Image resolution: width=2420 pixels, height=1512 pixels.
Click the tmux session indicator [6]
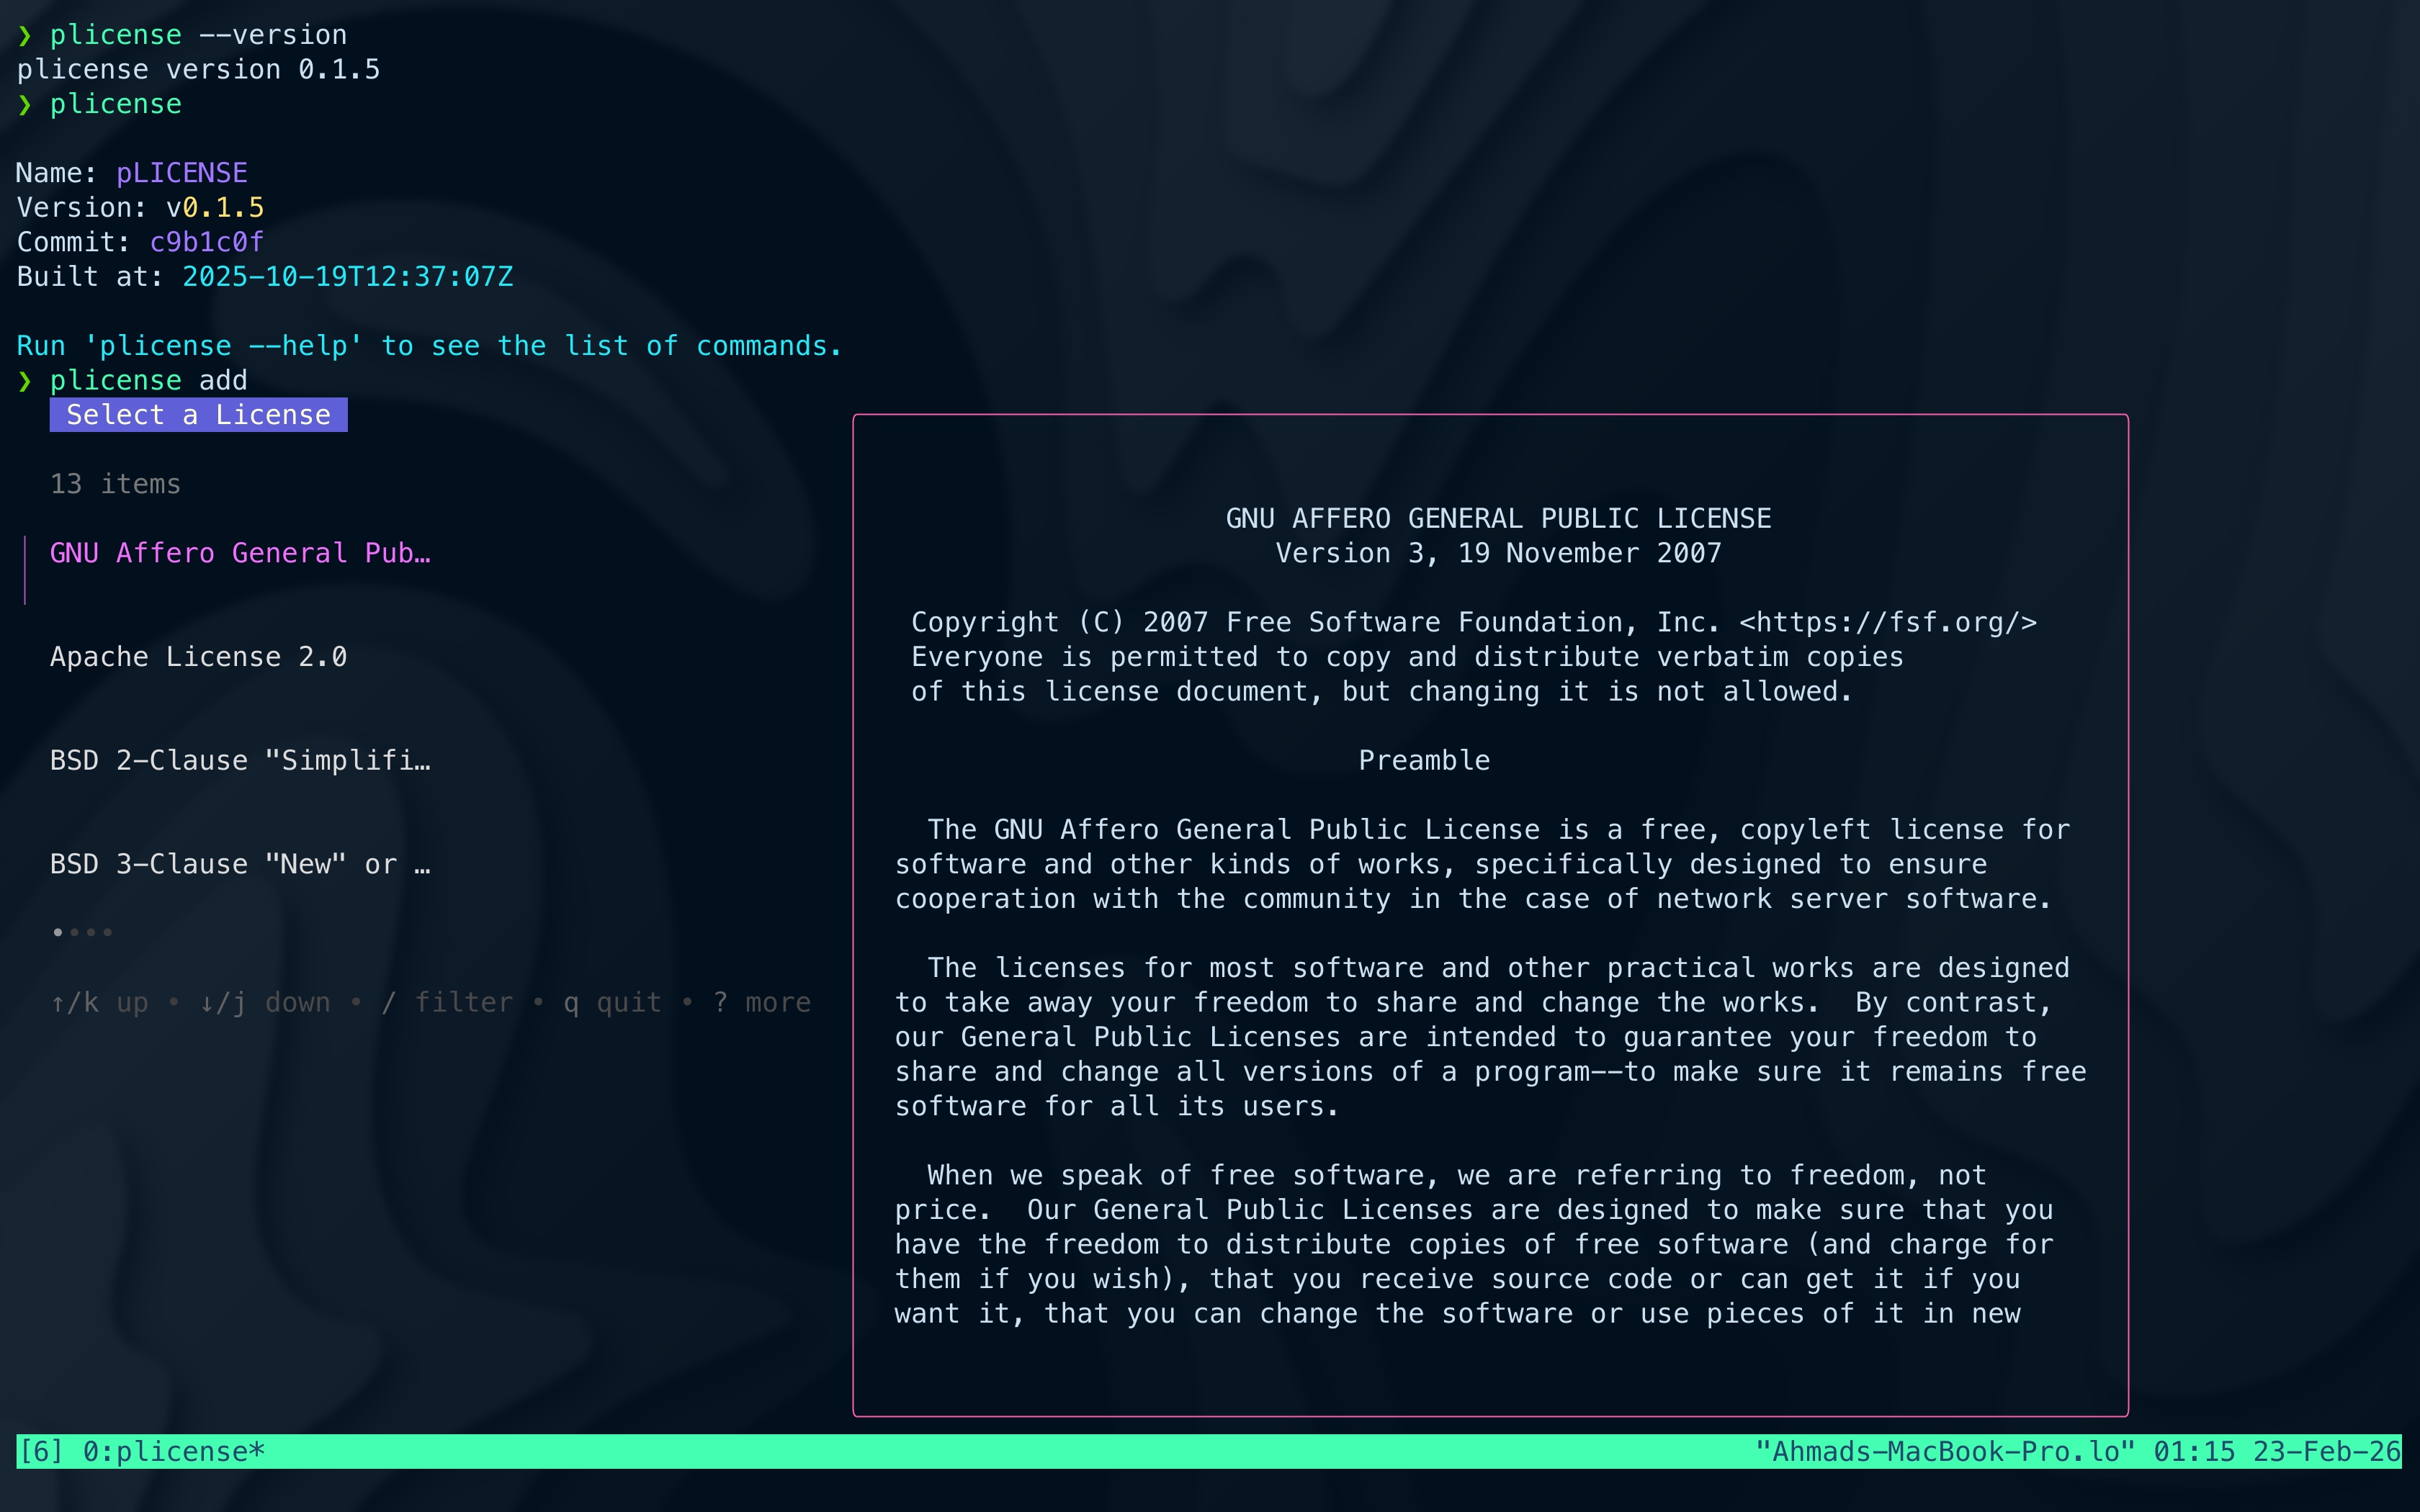[40, 1451]
